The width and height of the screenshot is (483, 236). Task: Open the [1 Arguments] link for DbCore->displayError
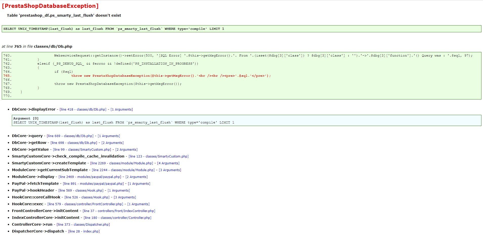[x=122, y=110]
